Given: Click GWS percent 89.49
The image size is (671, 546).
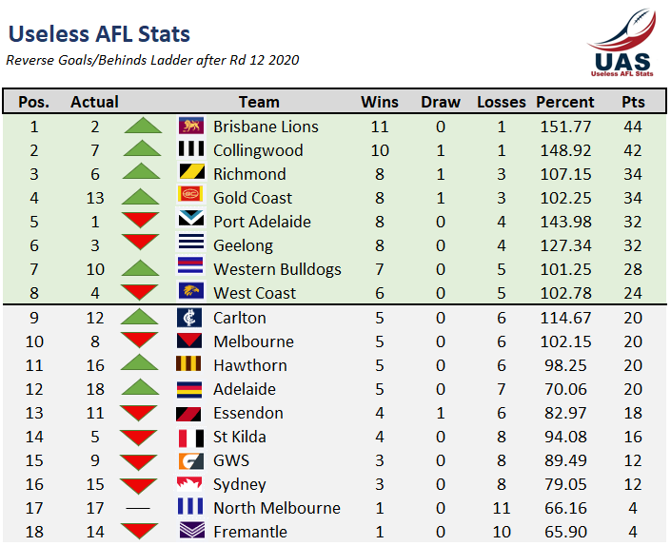Looking at the screenshot, I should coord(565,460).
